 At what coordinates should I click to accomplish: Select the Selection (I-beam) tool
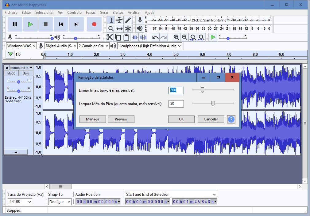(x=111, y=20)
